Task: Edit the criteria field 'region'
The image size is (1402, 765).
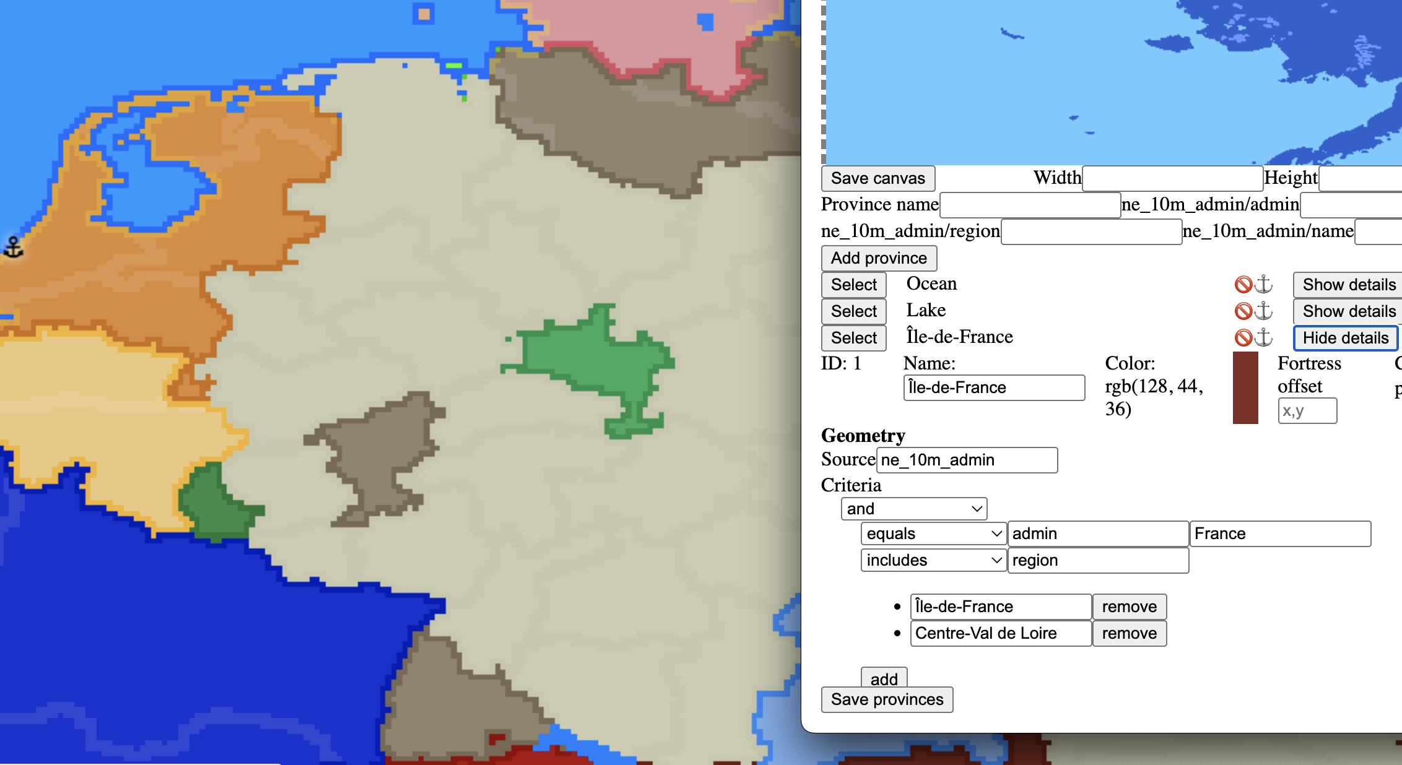Action: point(1098,560)
